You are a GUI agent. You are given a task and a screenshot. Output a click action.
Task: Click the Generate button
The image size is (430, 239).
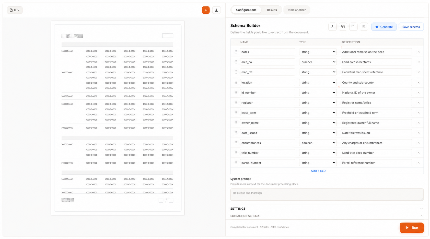point(384,27)
